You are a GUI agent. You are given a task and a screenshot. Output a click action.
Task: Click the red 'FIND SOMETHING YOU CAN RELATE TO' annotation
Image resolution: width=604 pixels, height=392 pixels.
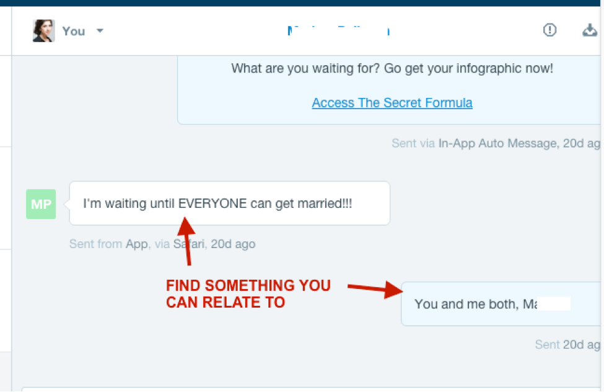(248, 294)
